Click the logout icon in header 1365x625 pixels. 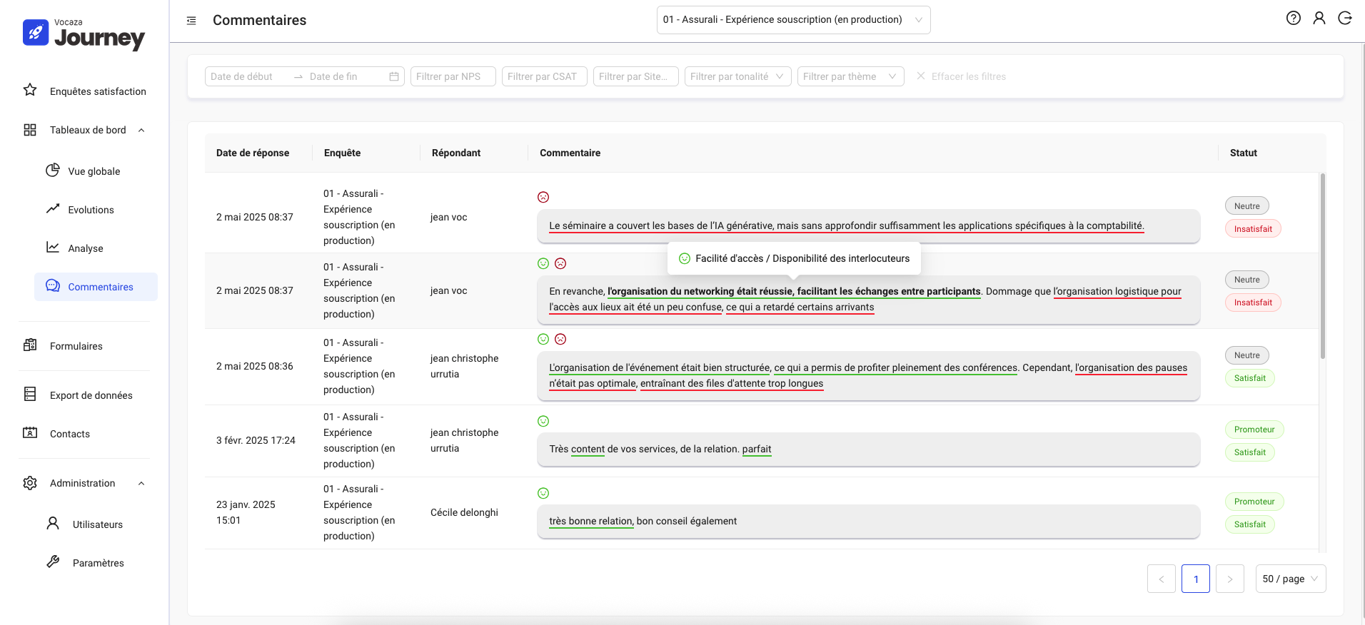[1344, 19]
